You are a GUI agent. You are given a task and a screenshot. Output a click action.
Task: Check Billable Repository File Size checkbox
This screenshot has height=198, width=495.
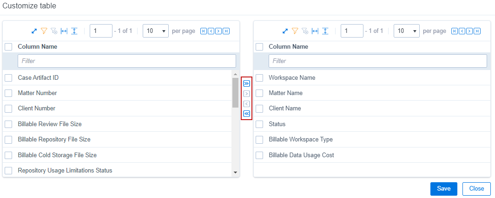8,140
